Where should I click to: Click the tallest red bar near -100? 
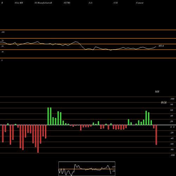[38, 139]
